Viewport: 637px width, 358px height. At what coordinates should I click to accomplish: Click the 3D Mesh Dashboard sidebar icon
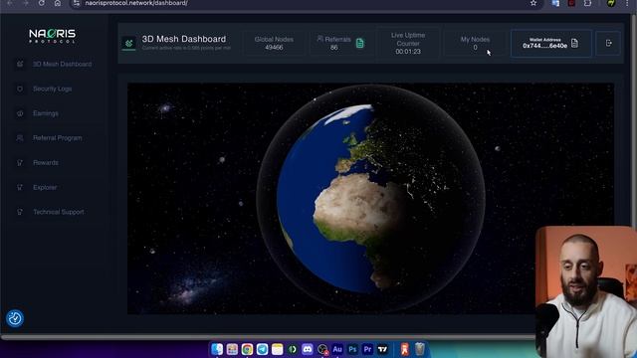point(20,64)
